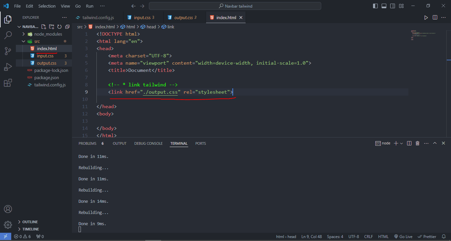Run the file using the play icon
The width and height of the screenshot is (451, 241).
tap(426, 17)
